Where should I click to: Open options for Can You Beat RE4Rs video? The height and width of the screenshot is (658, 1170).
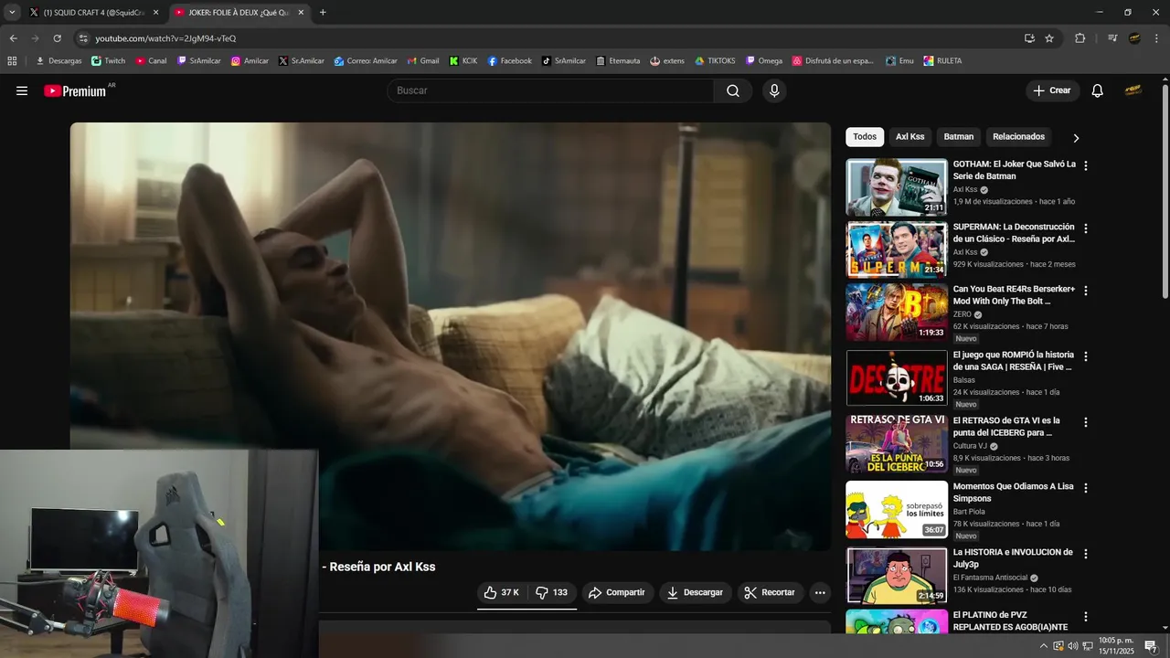click(1086, 291)
